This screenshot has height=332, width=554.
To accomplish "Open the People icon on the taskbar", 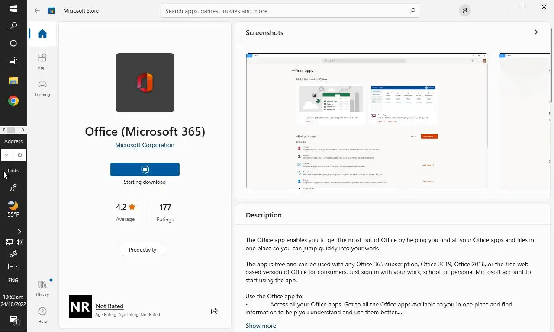I will point(13,188).
